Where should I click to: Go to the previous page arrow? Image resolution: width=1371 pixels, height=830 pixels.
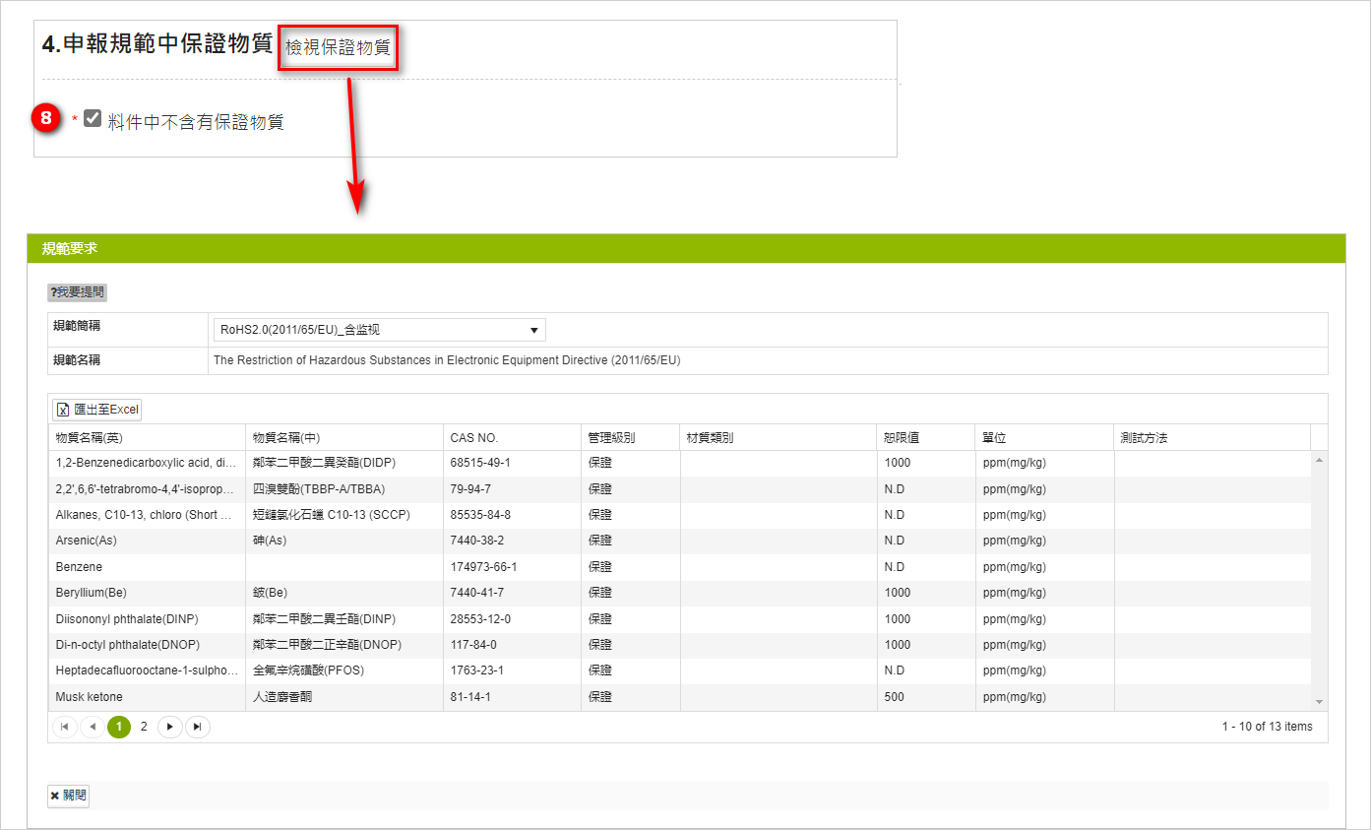tap(93, 727)
